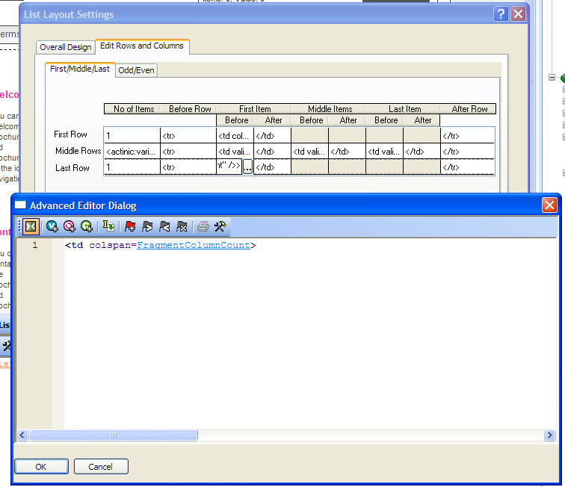565x487 pixels.
Task: Open the Odd/Even tab
Action: click(136, 70)
